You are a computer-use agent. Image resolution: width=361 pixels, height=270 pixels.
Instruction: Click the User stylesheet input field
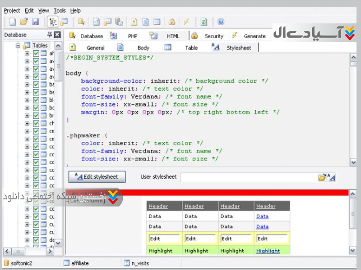click(248, 177)
